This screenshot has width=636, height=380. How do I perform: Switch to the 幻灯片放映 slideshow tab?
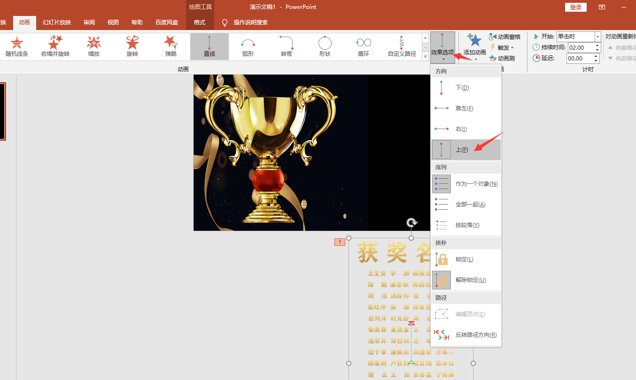click(57, 22)
